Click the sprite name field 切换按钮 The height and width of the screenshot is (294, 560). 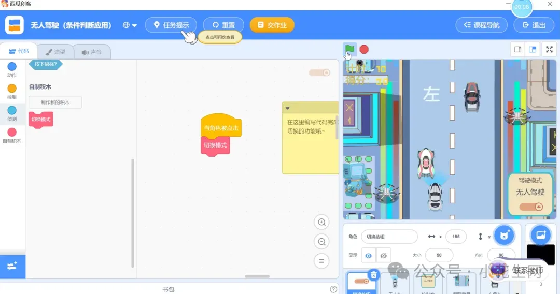(x=389, y=237)
